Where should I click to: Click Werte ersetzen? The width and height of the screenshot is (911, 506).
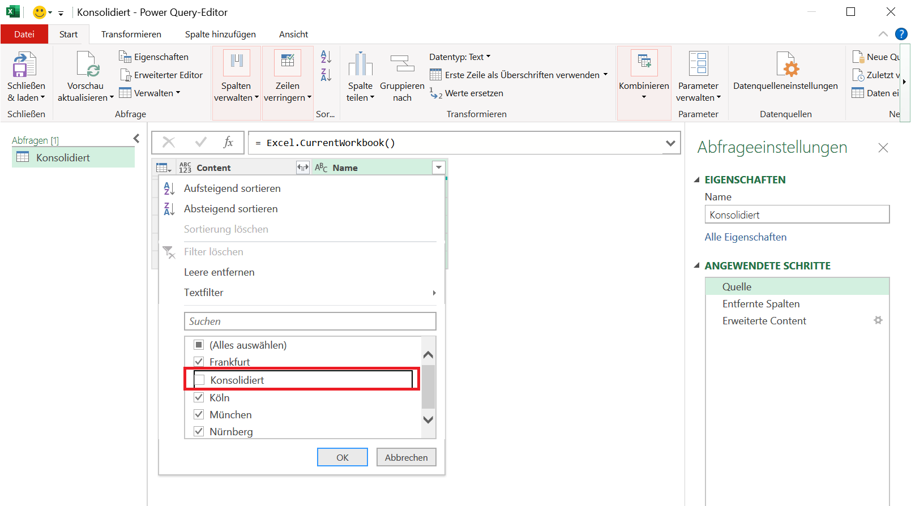[467, 93]
